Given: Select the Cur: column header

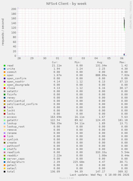Looking at the screenshot, I should pos(55,62).
